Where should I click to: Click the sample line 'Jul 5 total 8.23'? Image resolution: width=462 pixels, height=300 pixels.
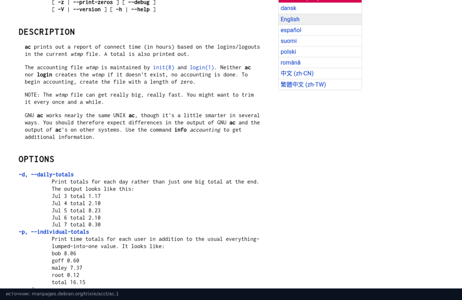pos(76,211)
